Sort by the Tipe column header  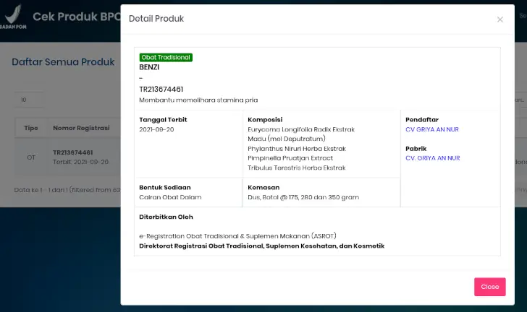tap(31, 129)
